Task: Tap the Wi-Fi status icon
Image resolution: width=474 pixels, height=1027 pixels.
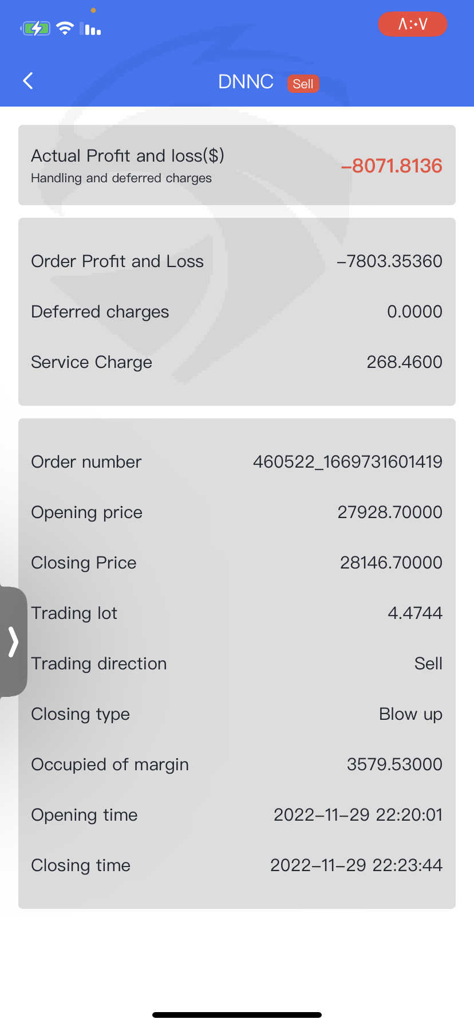Action: 65,28
